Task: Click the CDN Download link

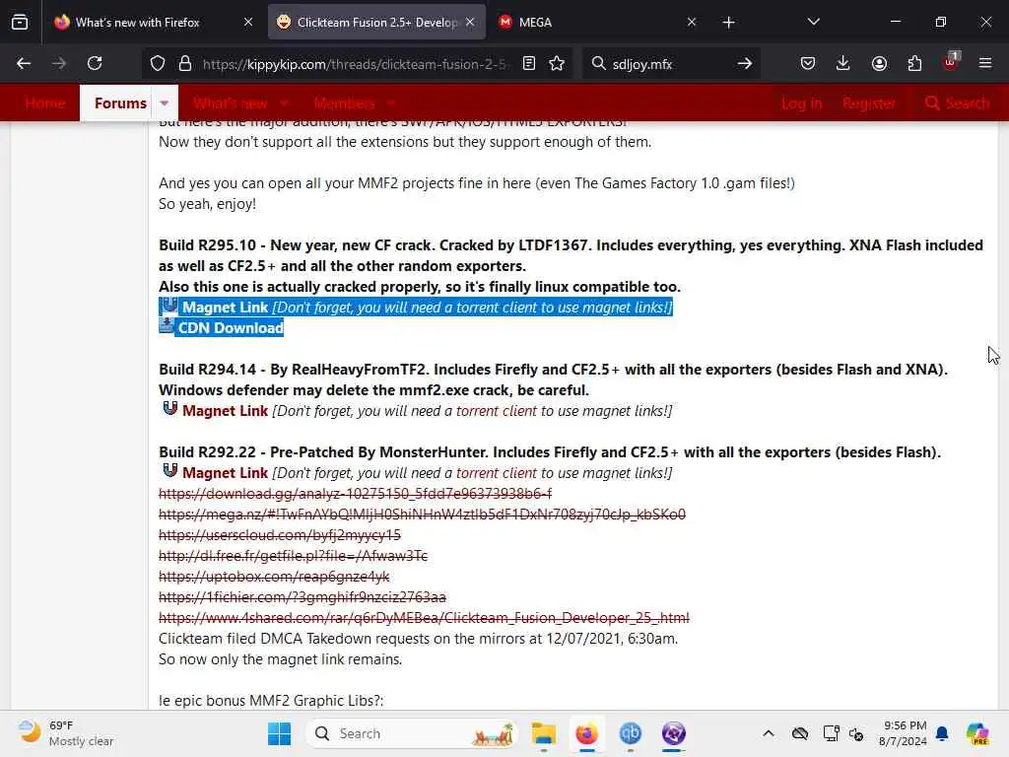Action: (231, 328)
